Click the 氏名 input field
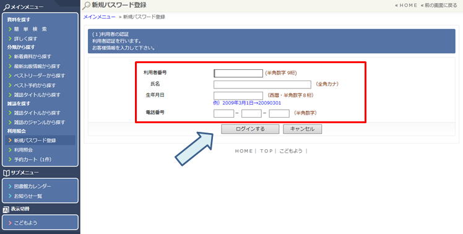 point(262,84)
